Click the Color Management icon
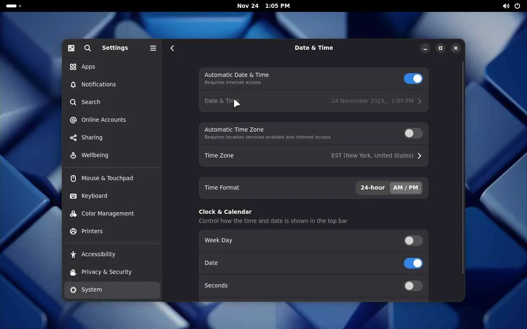 (73, 213)
